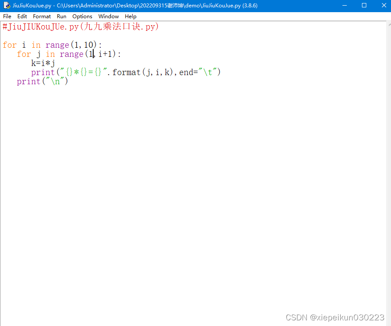391x326 pixels.
Task: Click the scrollbar up arrow at right edge
Action: click(x=389, y=24)
